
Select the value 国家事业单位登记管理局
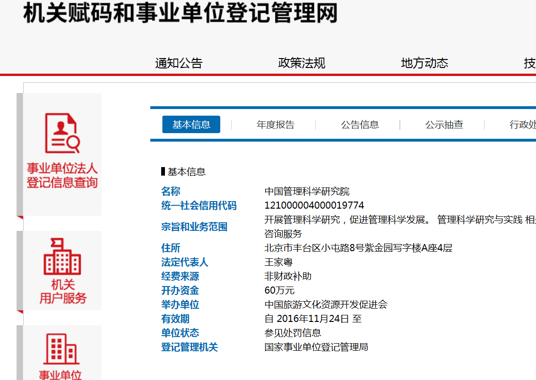point(316,347)
